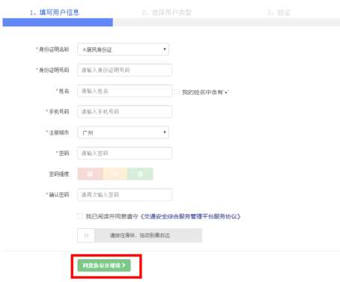340x282 pixels.
Task: Click the 注册城市 label text
Action: 58,132
